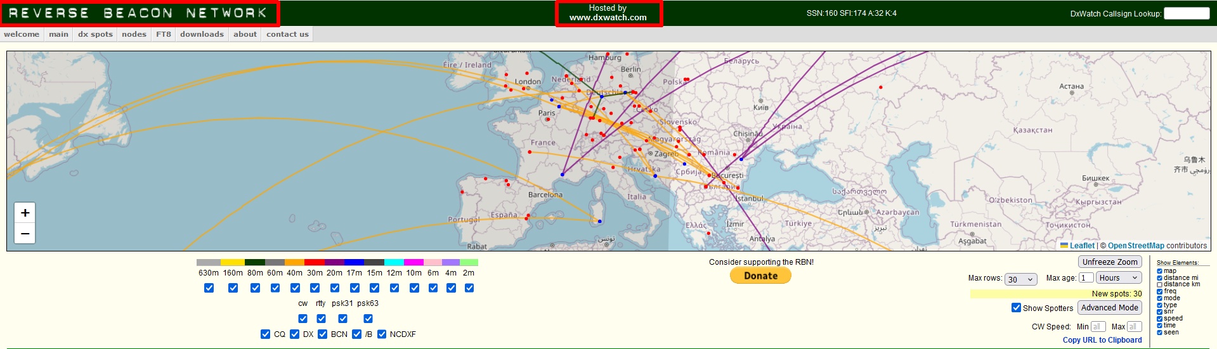This screenshot has height=349, width=1217.
Task: Select the FT8 menu item
Action: 164,34
